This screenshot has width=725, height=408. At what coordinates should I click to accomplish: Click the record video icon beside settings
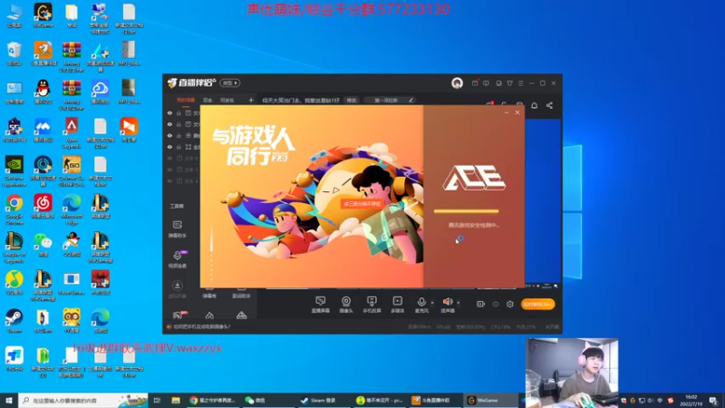481,305
